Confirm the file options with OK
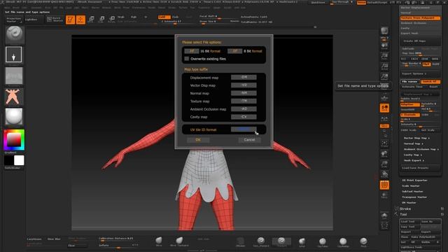Image resolution: width=448 pixels, height=252 pixels. 198,140
